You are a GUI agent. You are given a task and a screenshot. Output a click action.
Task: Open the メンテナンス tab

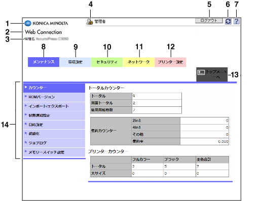(44, 62)
